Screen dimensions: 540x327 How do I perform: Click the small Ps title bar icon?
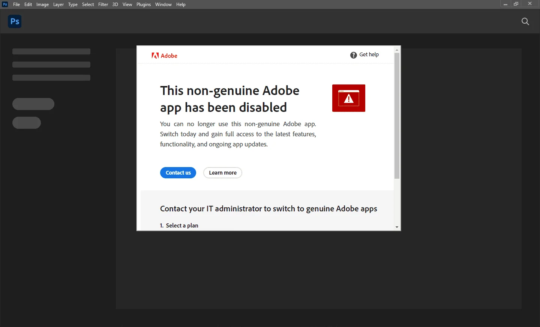coord(5,4)
